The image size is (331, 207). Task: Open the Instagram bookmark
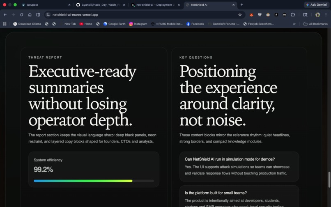pyautogui.click(x=138, y=24)
